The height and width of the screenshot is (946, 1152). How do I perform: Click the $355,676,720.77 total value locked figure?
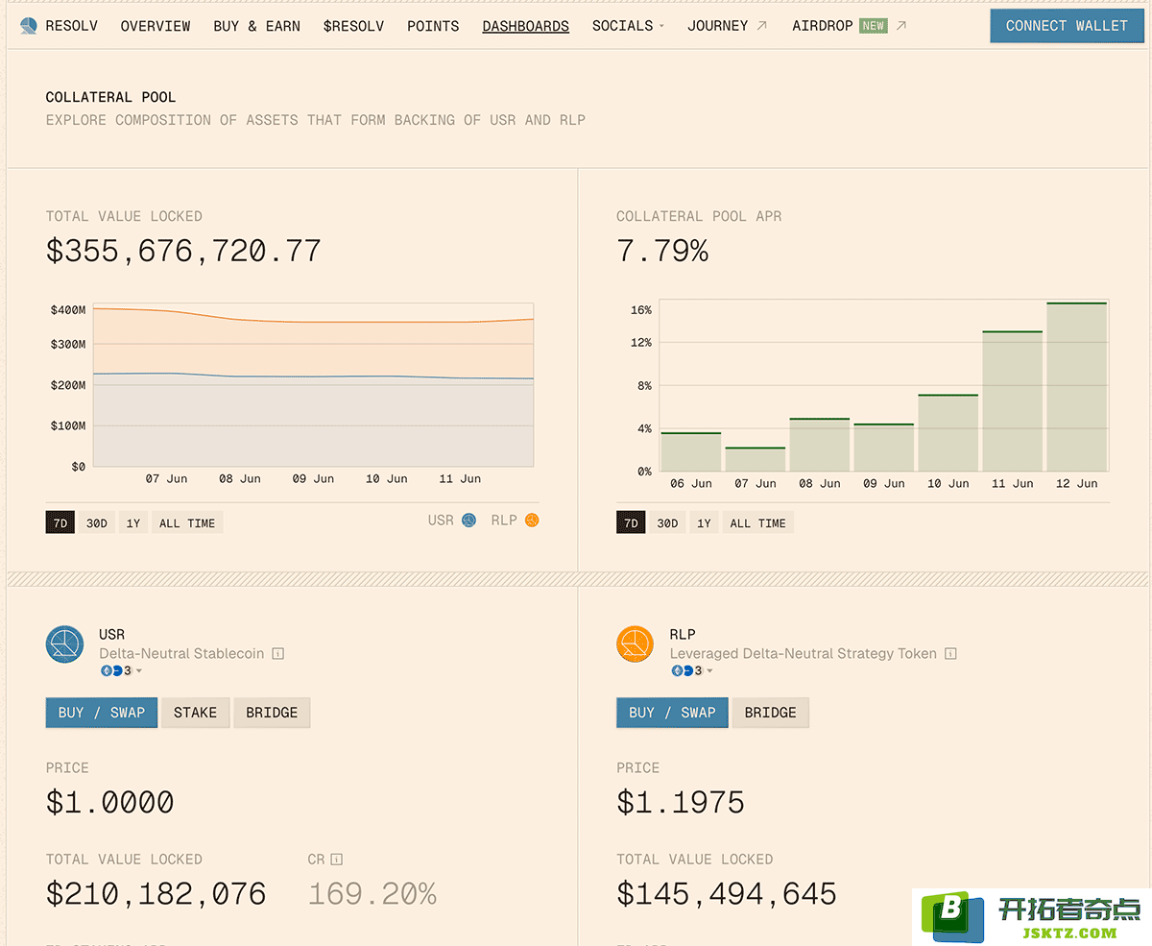[183, 251]
